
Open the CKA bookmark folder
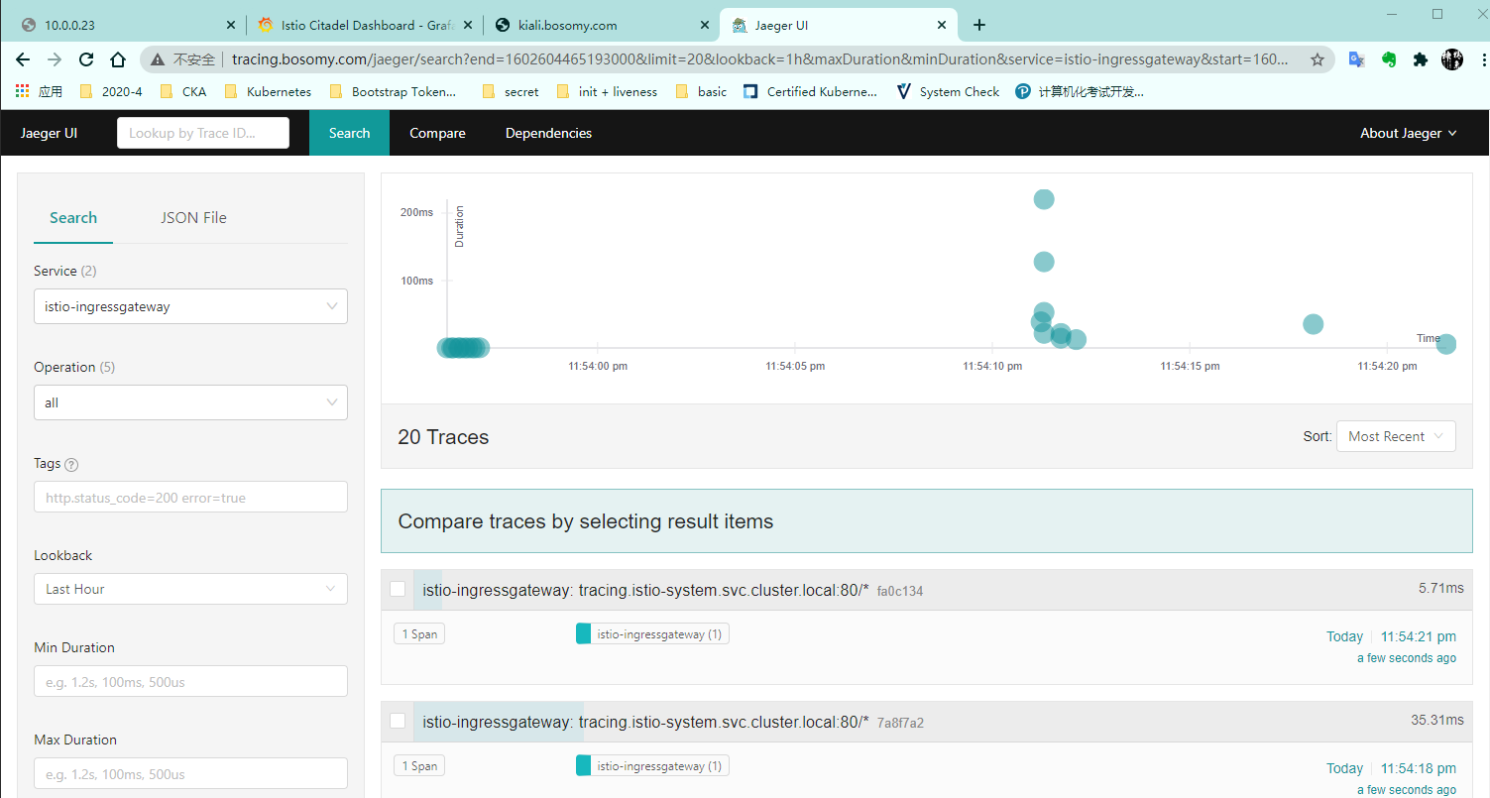pos(183,91)
